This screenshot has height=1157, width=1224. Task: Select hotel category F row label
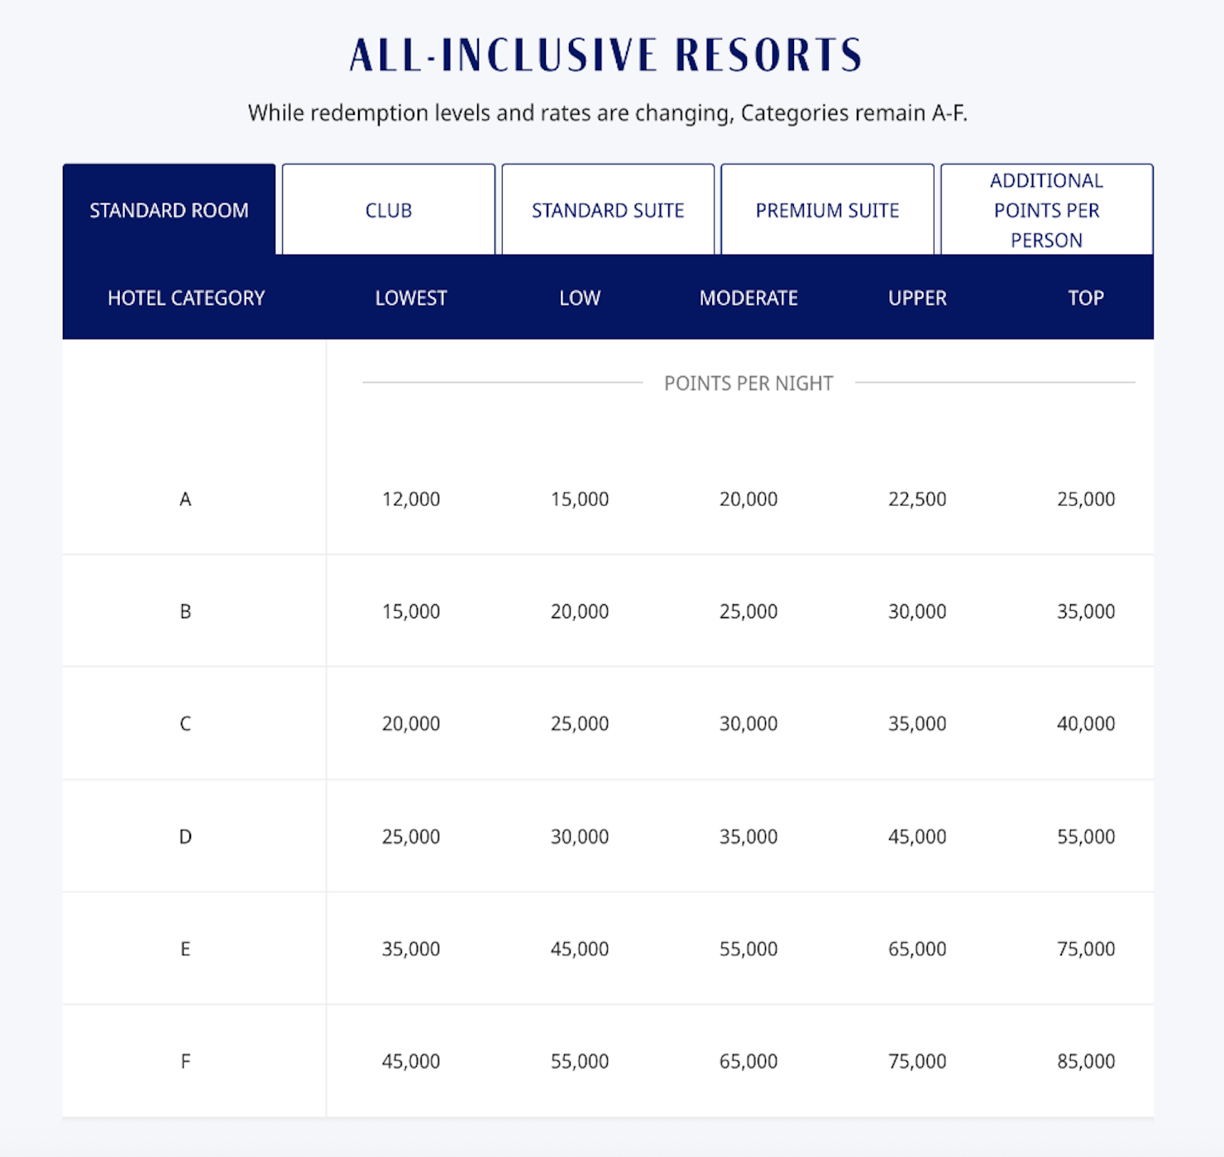coord(186,1060)
